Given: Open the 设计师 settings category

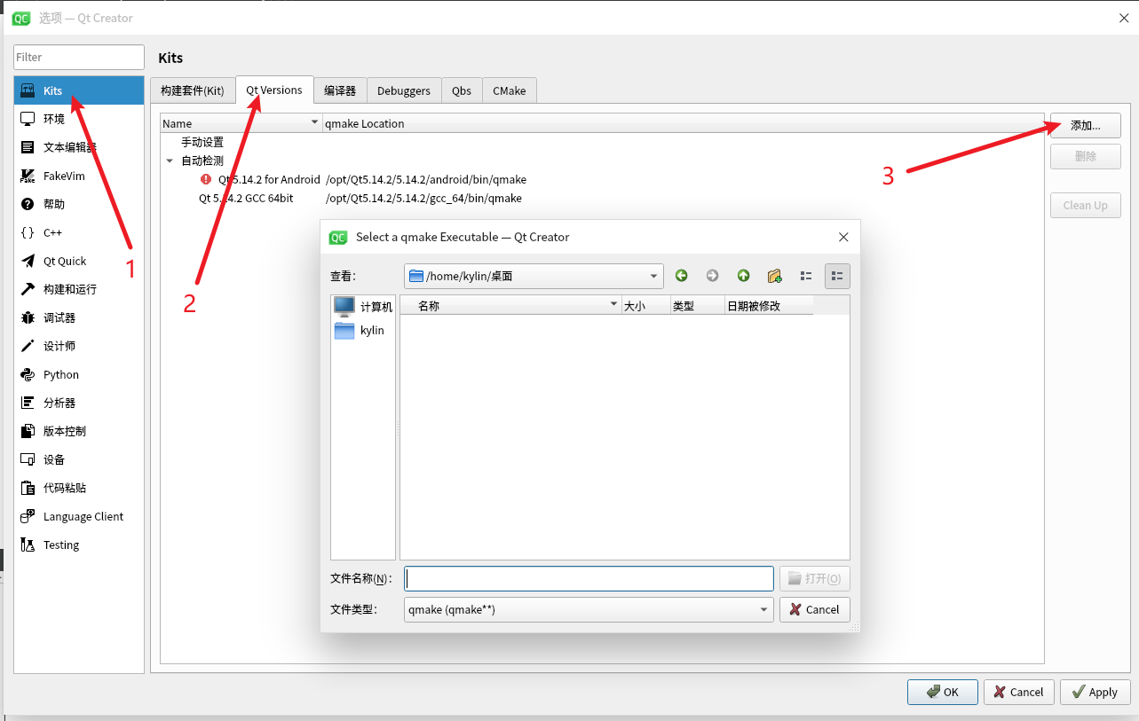Looking at the screenshot, I should pos(79,346).
